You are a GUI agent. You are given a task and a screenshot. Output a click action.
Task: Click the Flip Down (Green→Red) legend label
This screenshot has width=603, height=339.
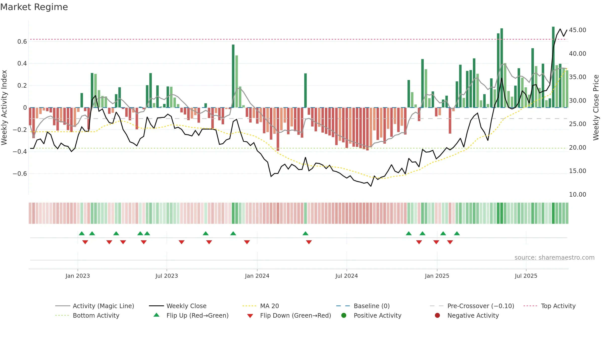point(296,315)
